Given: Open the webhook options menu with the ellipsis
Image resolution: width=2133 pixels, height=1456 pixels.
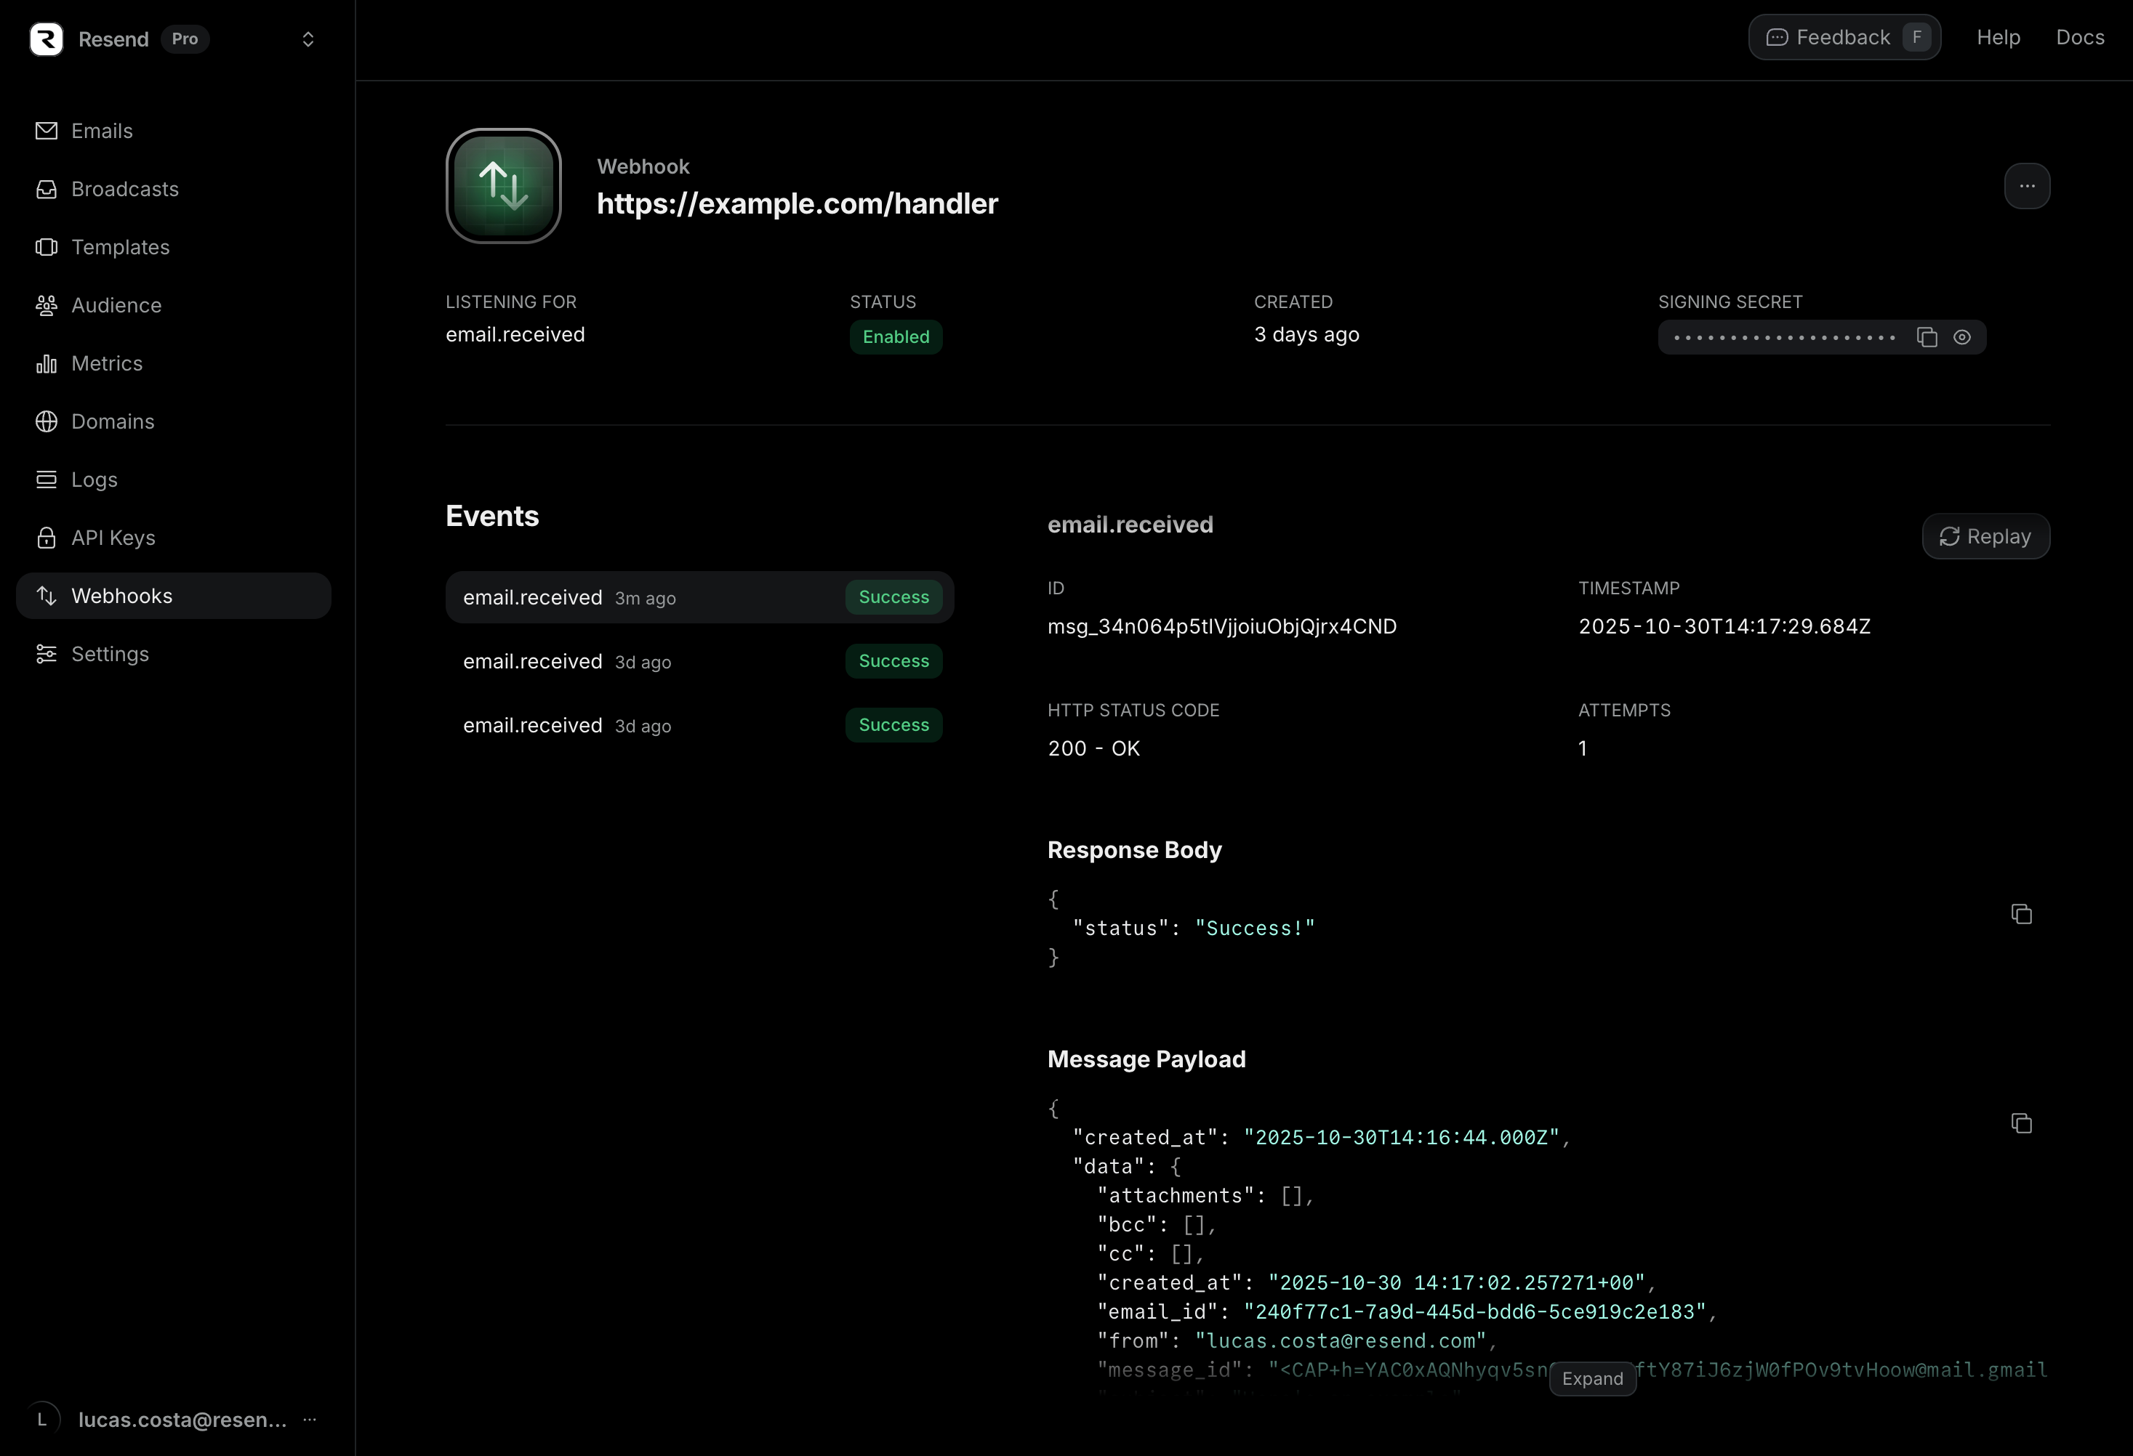Looking at the screenshot, I should click(x=2027, y=185).
